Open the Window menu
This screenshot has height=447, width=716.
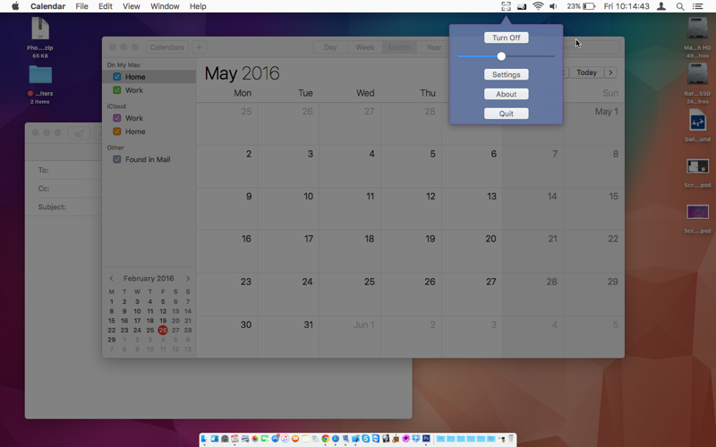click(165, 6)
